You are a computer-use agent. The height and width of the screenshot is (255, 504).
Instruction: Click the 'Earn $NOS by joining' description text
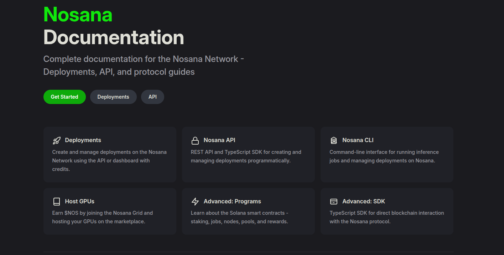pyautogui.click(x=103, y=217)
